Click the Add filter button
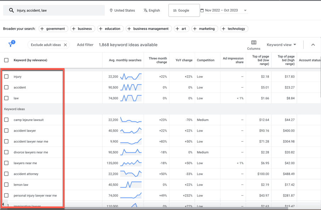 point(85,45)
